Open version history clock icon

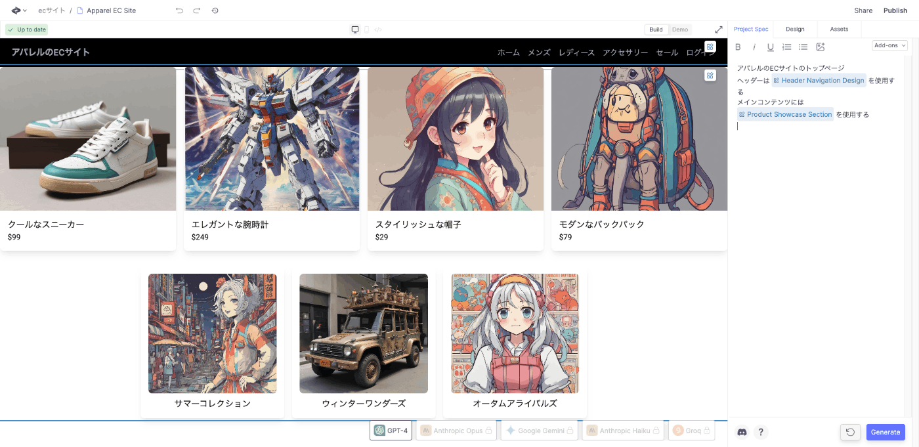coord(215,11)
